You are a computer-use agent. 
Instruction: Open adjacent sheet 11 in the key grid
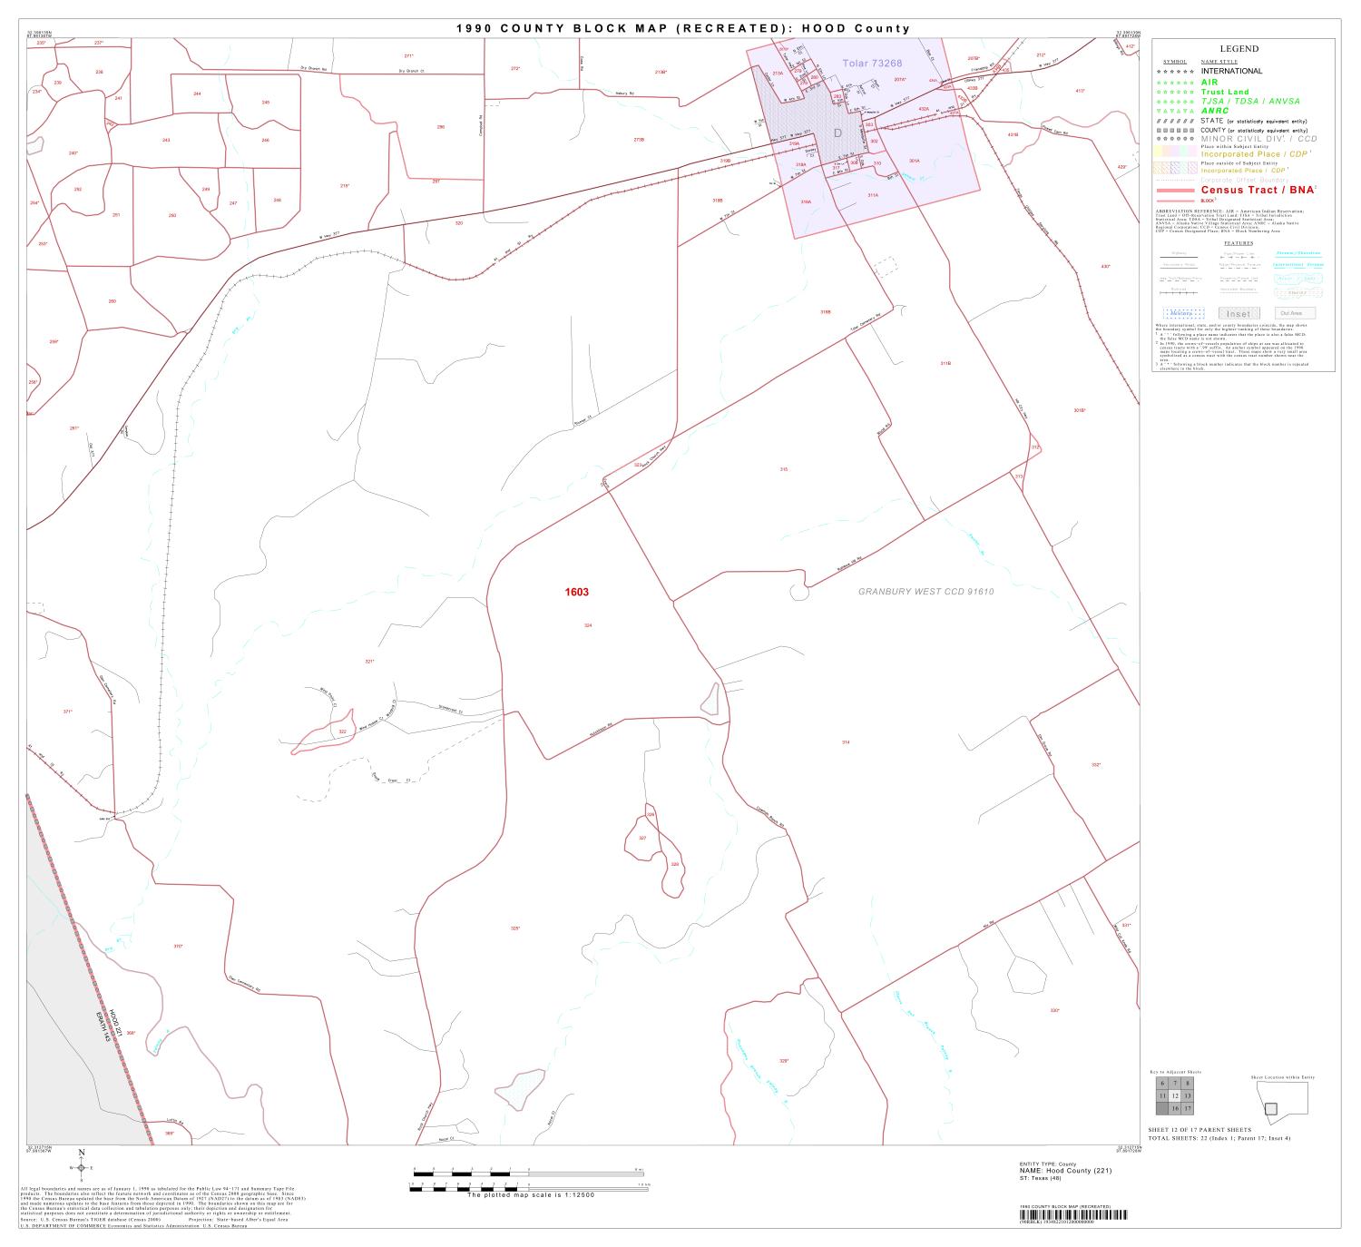pyautogui.click(x=1163, y=1096)
